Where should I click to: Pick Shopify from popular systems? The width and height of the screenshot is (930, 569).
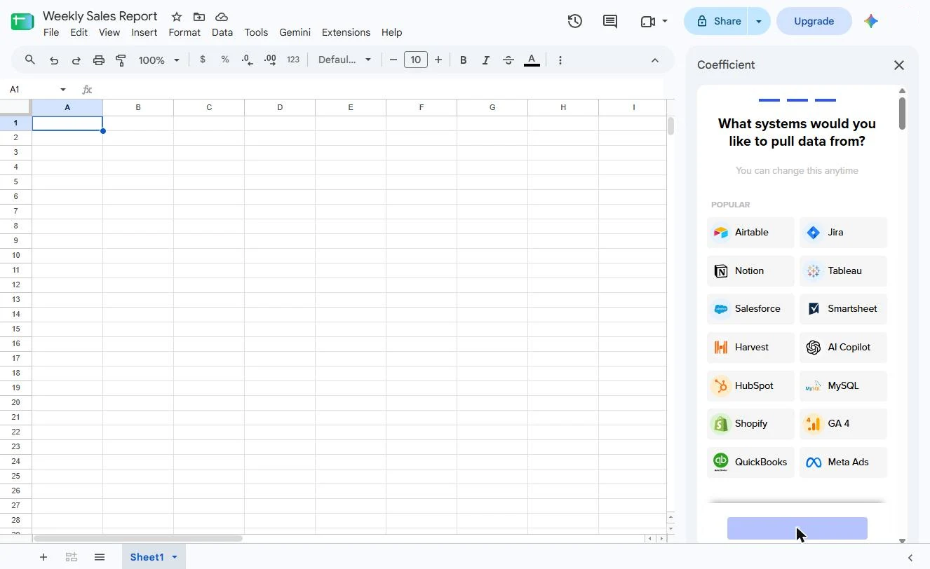click(x=750, y=423)
